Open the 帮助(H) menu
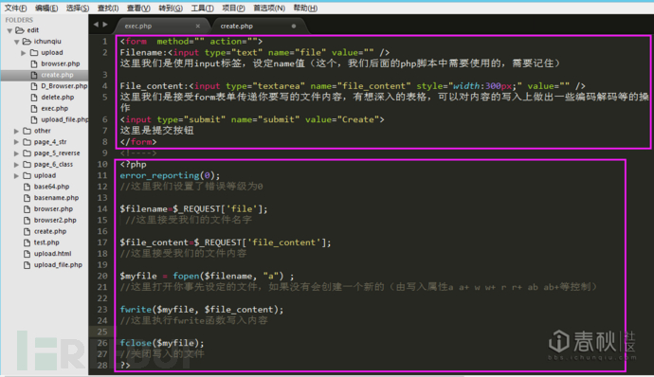 [x=305, y=8]
